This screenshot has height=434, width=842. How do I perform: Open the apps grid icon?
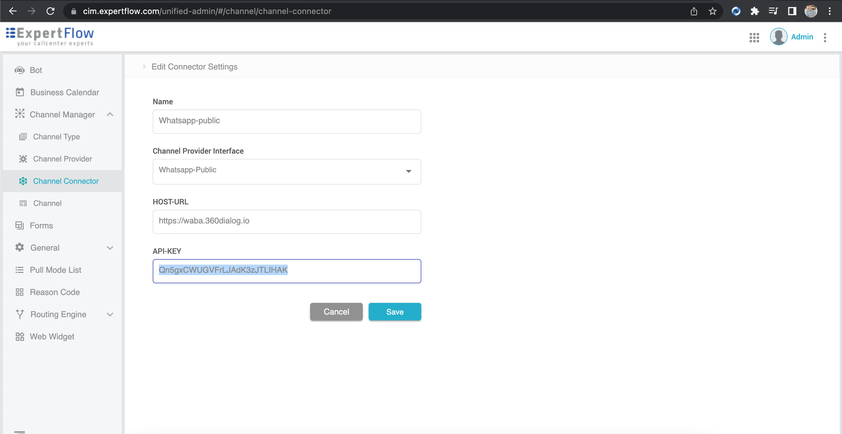click(754, 37)
